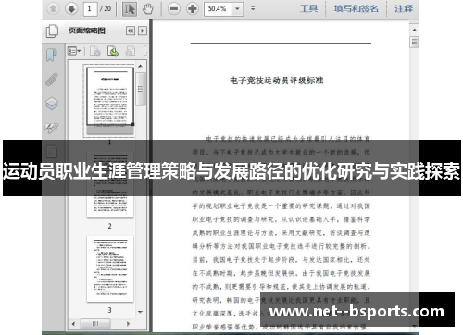Edit the current page number field
Image resolution: width=463 pixels, height=335 pixels.
tap(90, 9)
